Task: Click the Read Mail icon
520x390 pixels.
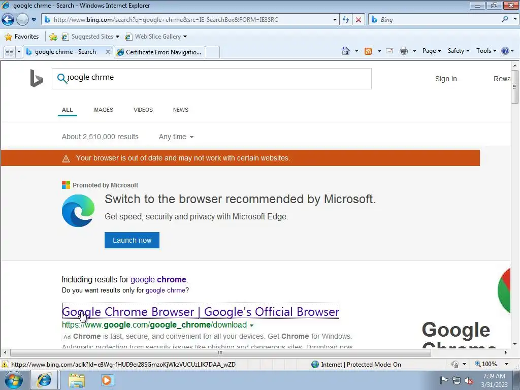Action: (389, 51)
